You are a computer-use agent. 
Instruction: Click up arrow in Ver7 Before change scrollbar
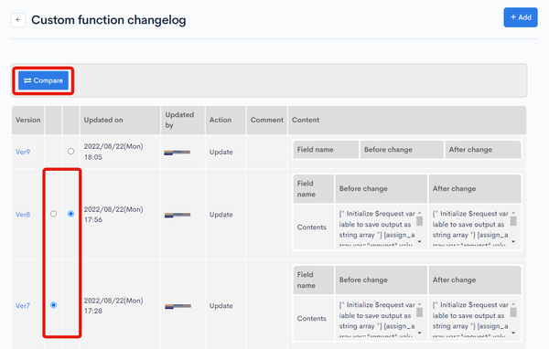point(419,304)
